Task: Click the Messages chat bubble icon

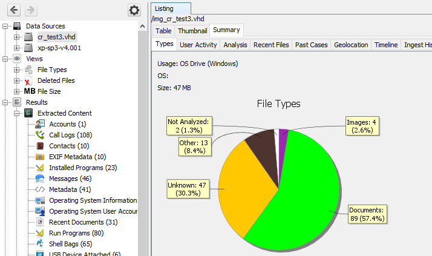Action: point(40,179)
